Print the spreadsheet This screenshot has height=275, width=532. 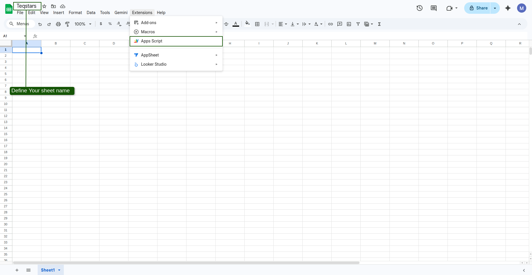[x=58, y=24]
